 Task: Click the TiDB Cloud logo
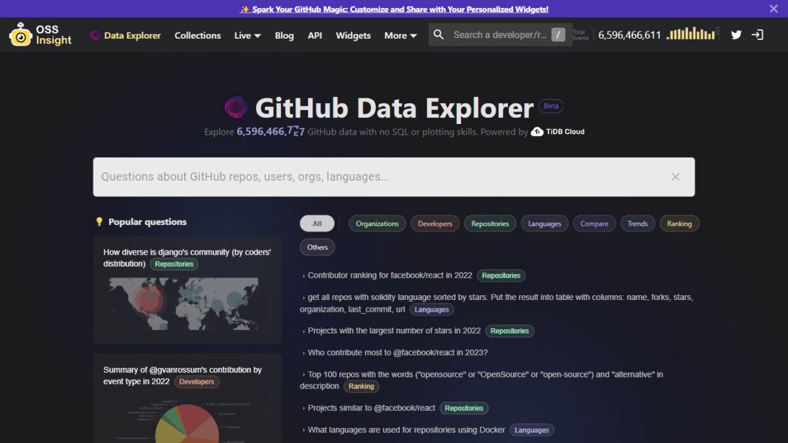pyautogui.click(x=558, y=132)
